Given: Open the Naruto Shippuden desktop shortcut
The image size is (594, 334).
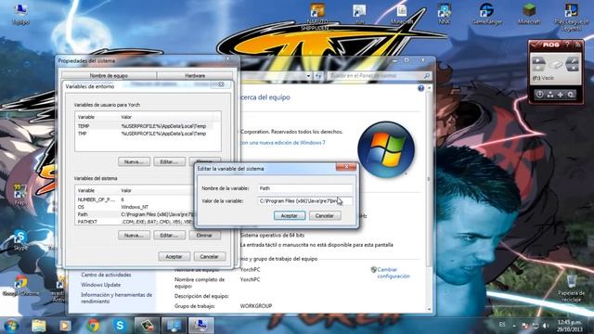Looking at the screenshot, I should pos(317,17).
